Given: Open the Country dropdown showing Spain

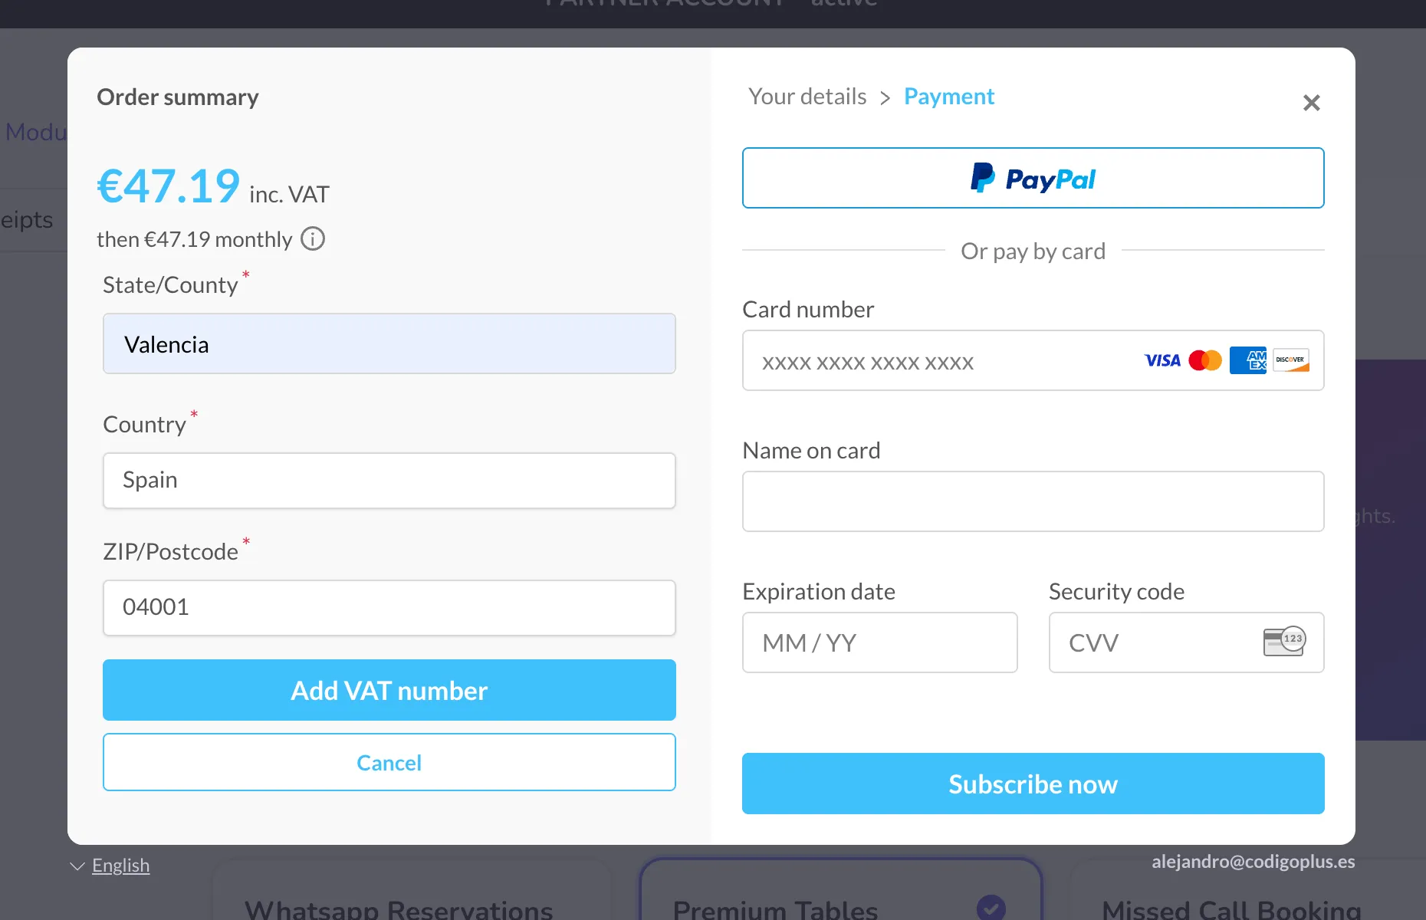Looking at the screenshot, I should click(x=389, y=481).
